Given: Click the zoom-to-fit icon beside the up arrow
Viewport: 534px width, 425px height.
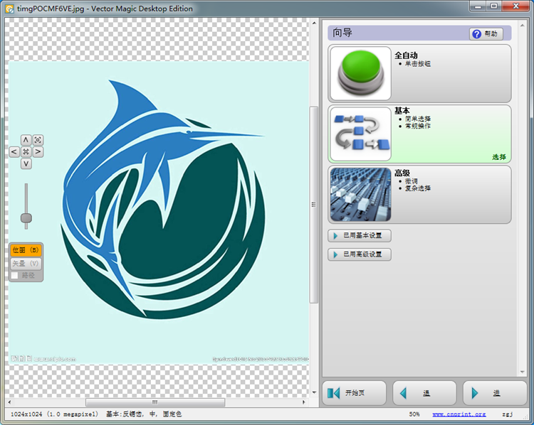Looking at the screenshot, I should click(38, 140).
